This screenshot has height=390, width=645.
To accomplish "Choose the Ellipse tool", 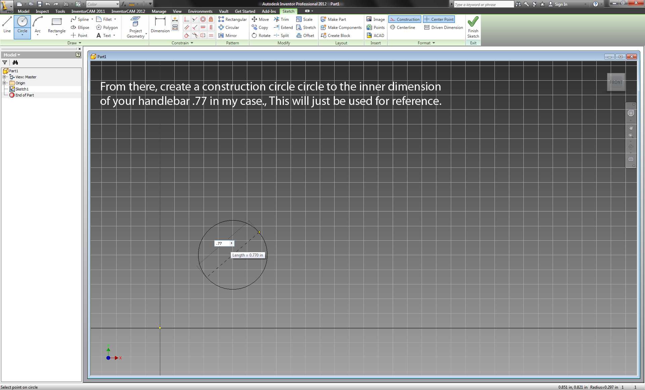I will (80, 28).
